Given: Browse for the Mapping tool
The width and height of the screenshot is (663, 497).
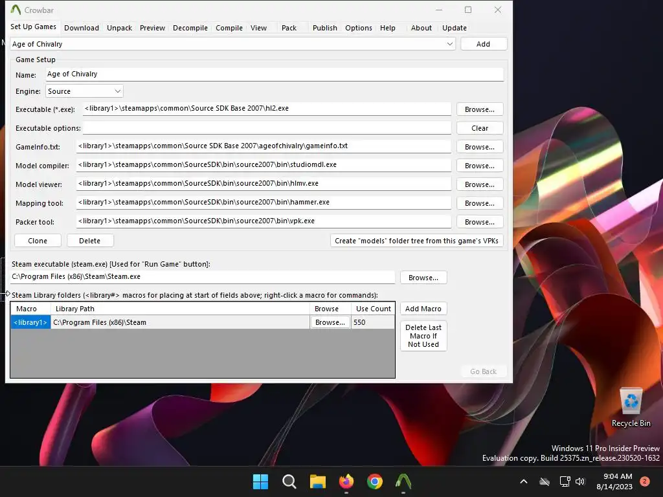Looking at the screenshot, I should pyautogui.click(x=480, y=203).
